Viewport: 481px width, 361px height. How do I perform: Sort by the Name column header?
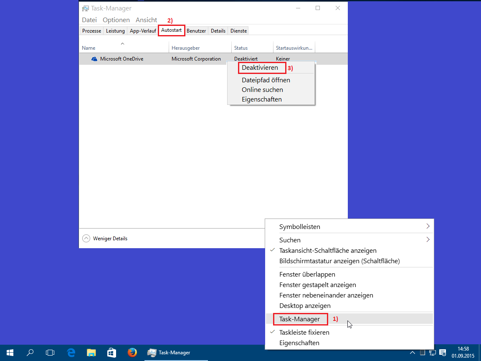click(124, 48)
